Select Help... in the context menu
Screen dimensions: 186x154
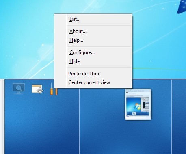coord(93,40)
